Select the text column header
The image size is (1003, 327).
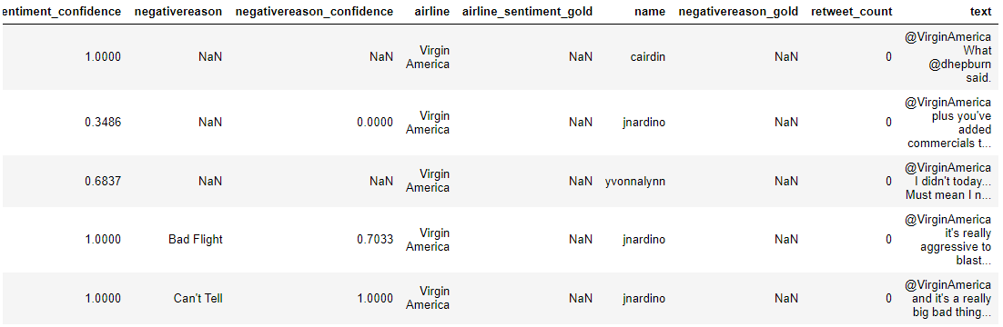pyautogui.click(x=980, y=12)
